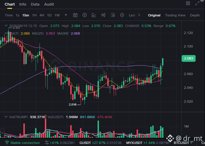Open the ticker bar settings sliders icon
This screenshot has height=146, width=205.
pos(47,143)
